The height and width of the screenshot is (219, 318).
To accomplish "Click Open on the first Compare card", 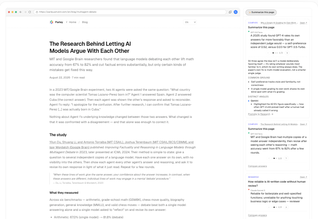I will tap(304, 23).
